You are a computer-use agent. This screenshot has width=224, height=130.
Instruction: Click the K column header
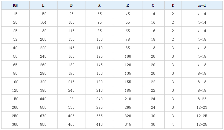tap(99, 5)
